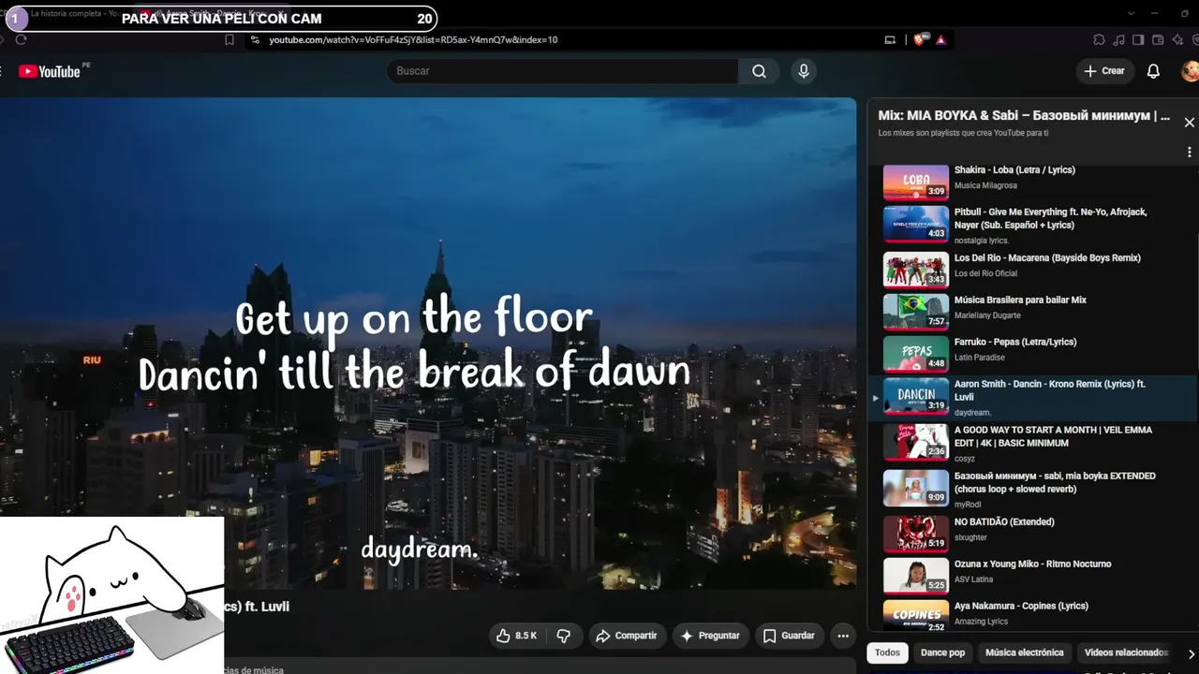Click the Crear button

(x=1104, y=71)
